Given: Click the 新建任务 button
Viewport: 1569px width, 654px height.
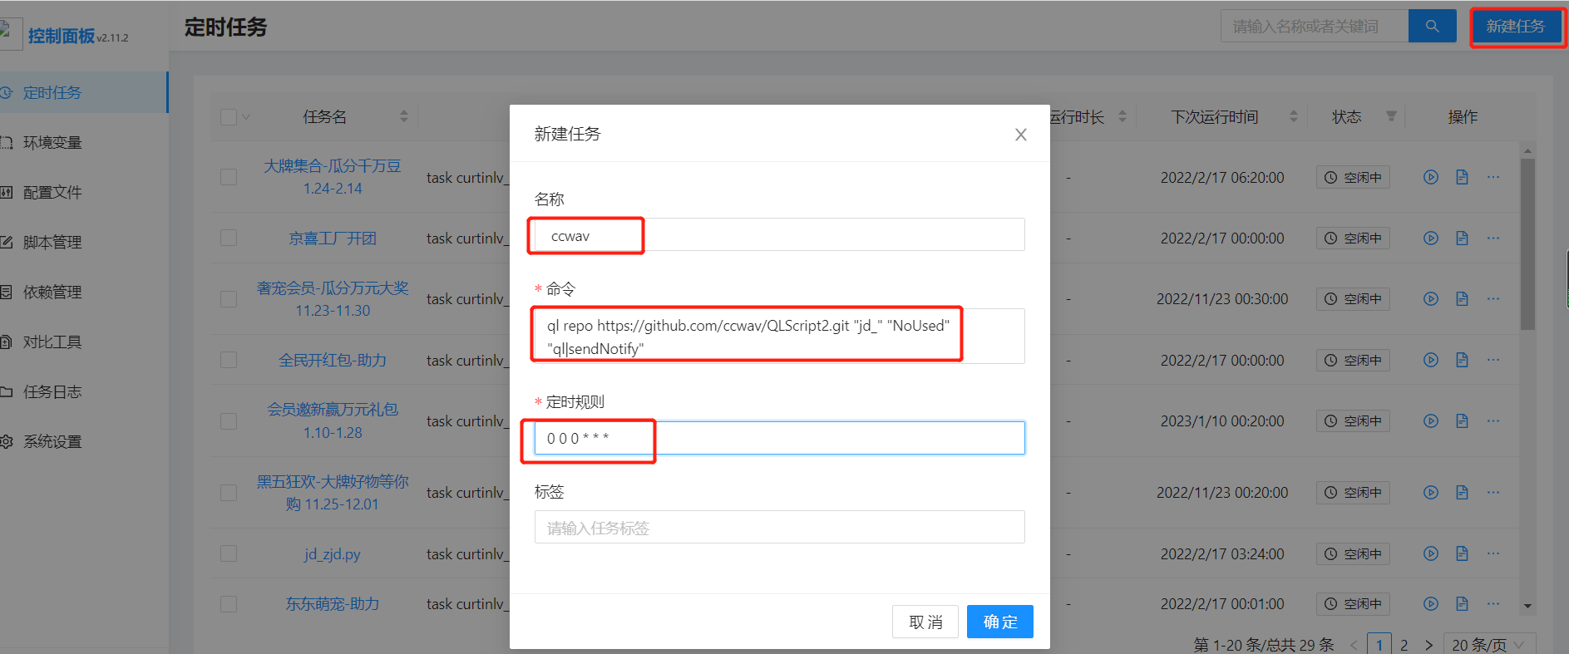Looking at the screenshot, I should 1515,27.
